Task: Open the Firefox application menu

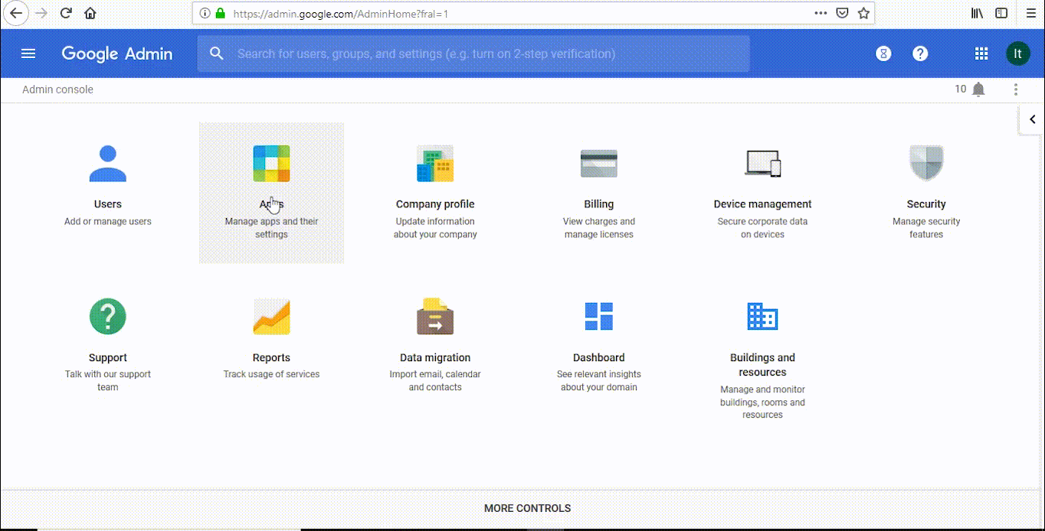Action: click(1030, 13)
